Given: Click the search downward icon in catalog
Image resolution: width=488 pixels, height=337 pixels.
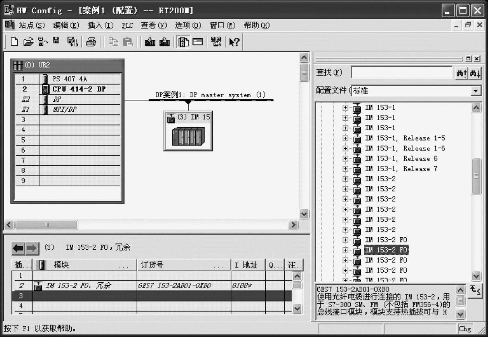Looking at the screenshot, I should 475,73.
